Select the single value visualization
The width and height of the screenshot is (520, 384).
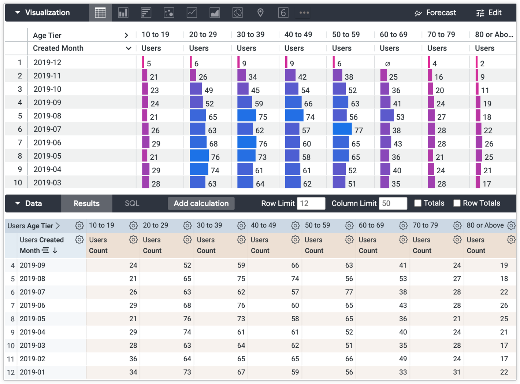pos(283,12)
